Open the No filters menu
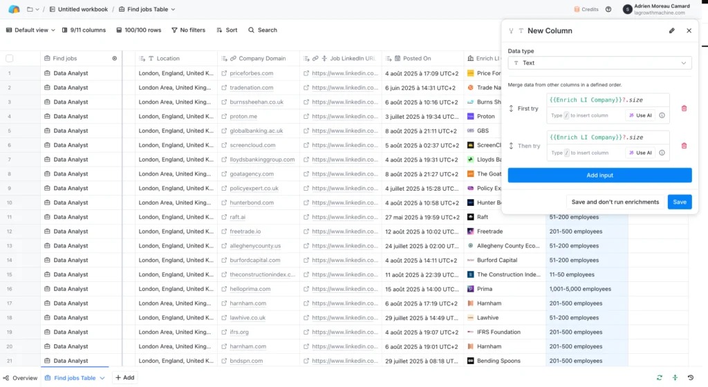This screenshot has width=708, height=387. (x=187, y=30)
